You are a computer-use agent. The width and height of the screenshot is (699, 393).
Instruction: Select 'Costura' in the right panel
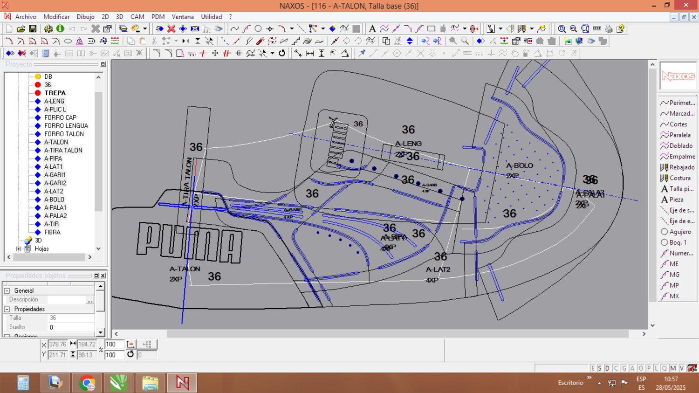tap(680, 178)
